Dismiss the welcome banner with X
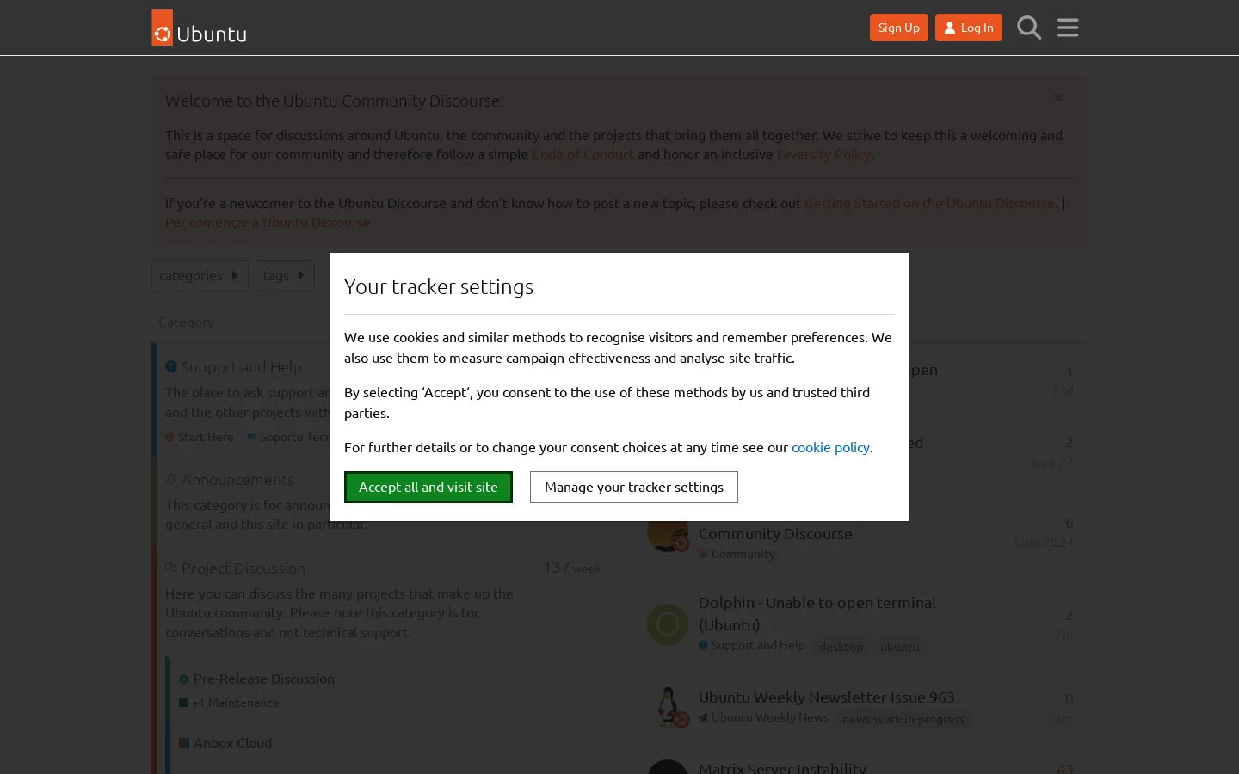Image resolution: width=1239 pixels, height=774 pixels. click(1058, 98)
